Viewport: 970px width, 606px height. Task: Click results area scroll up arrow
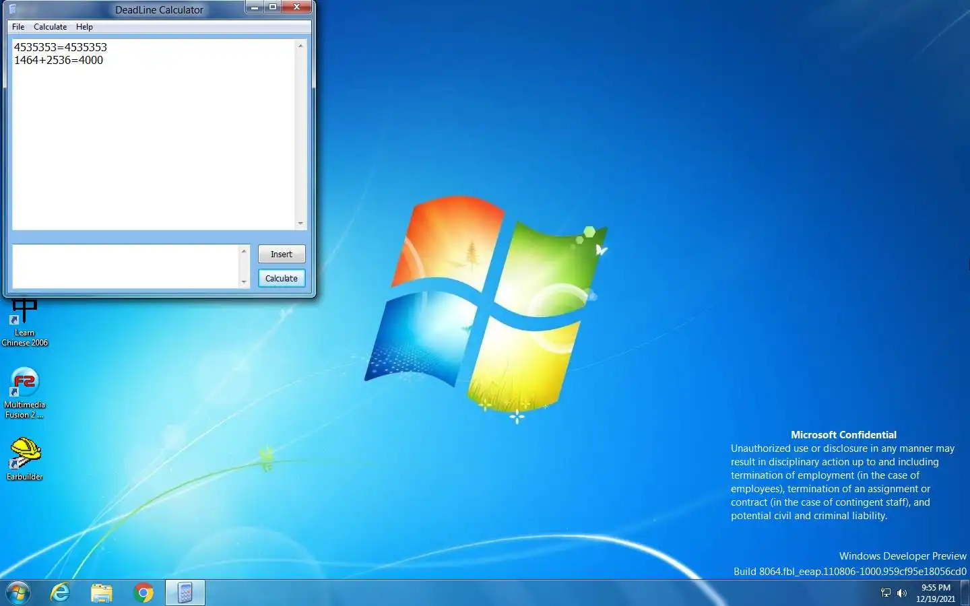point(300,46)
